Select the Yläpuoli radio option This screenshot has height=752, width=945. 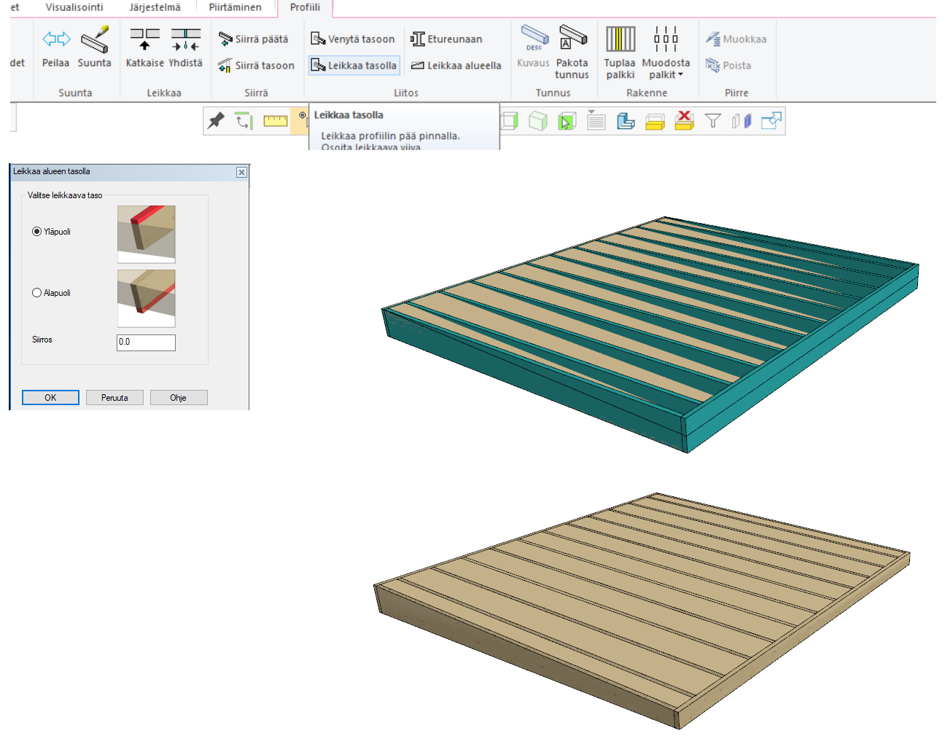(x=37, y=232)
